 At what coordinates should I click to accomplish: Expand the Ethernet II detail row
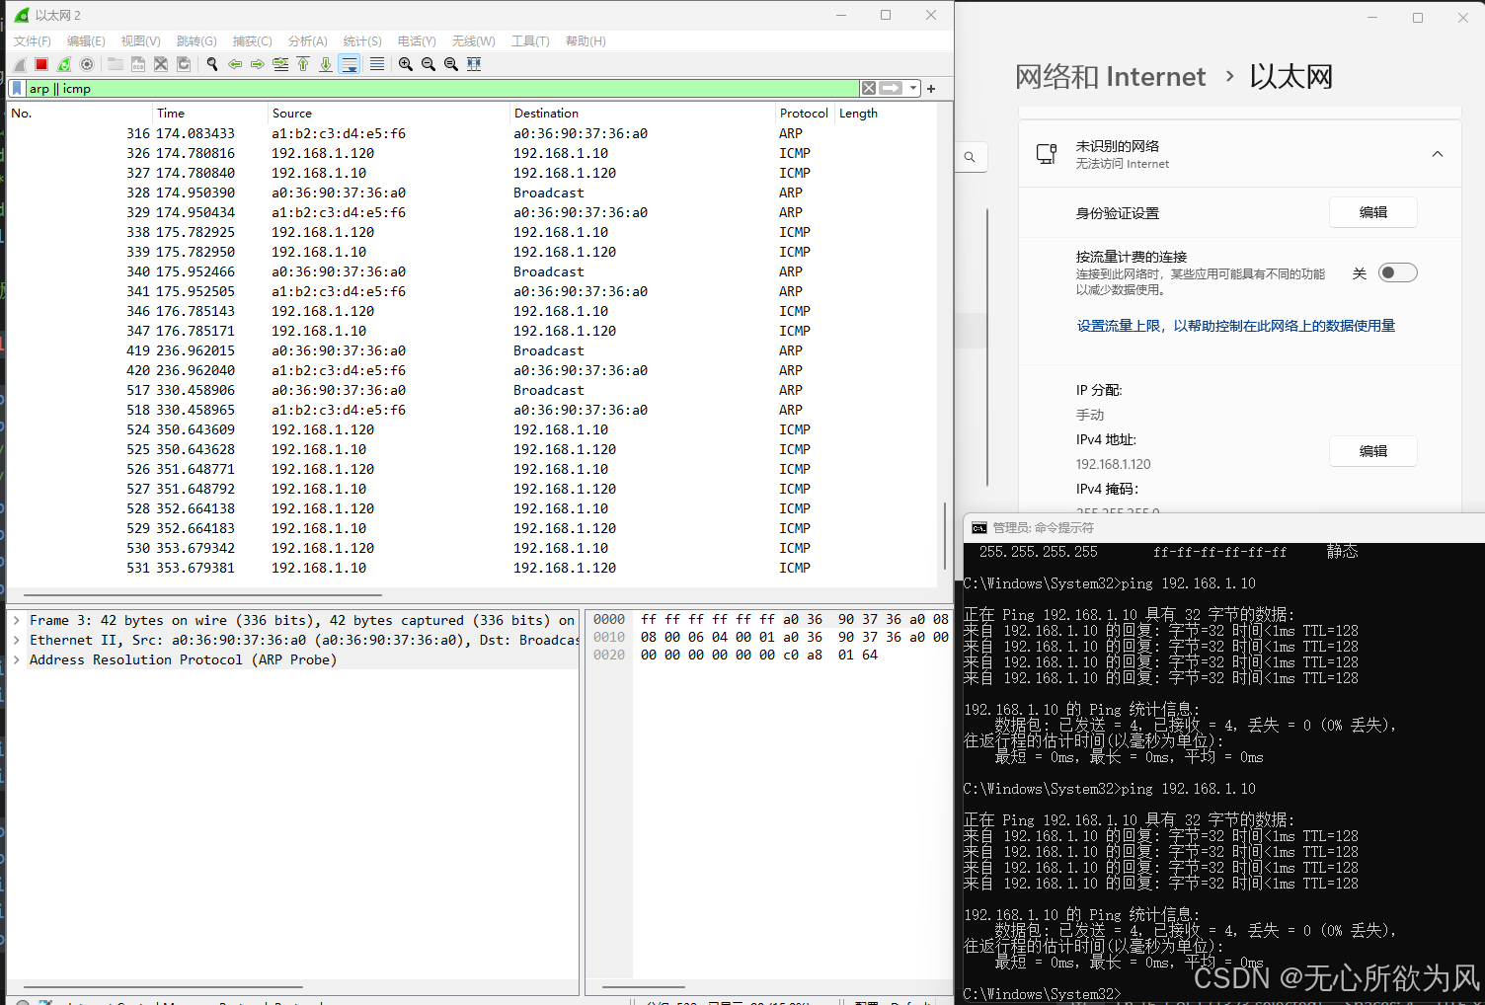click(x=17, y=641)
